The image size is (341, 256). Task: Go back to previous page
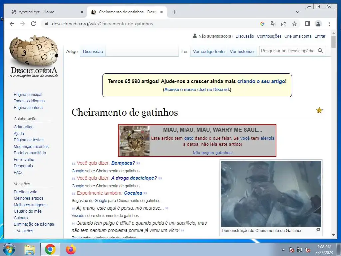(12, 24)
